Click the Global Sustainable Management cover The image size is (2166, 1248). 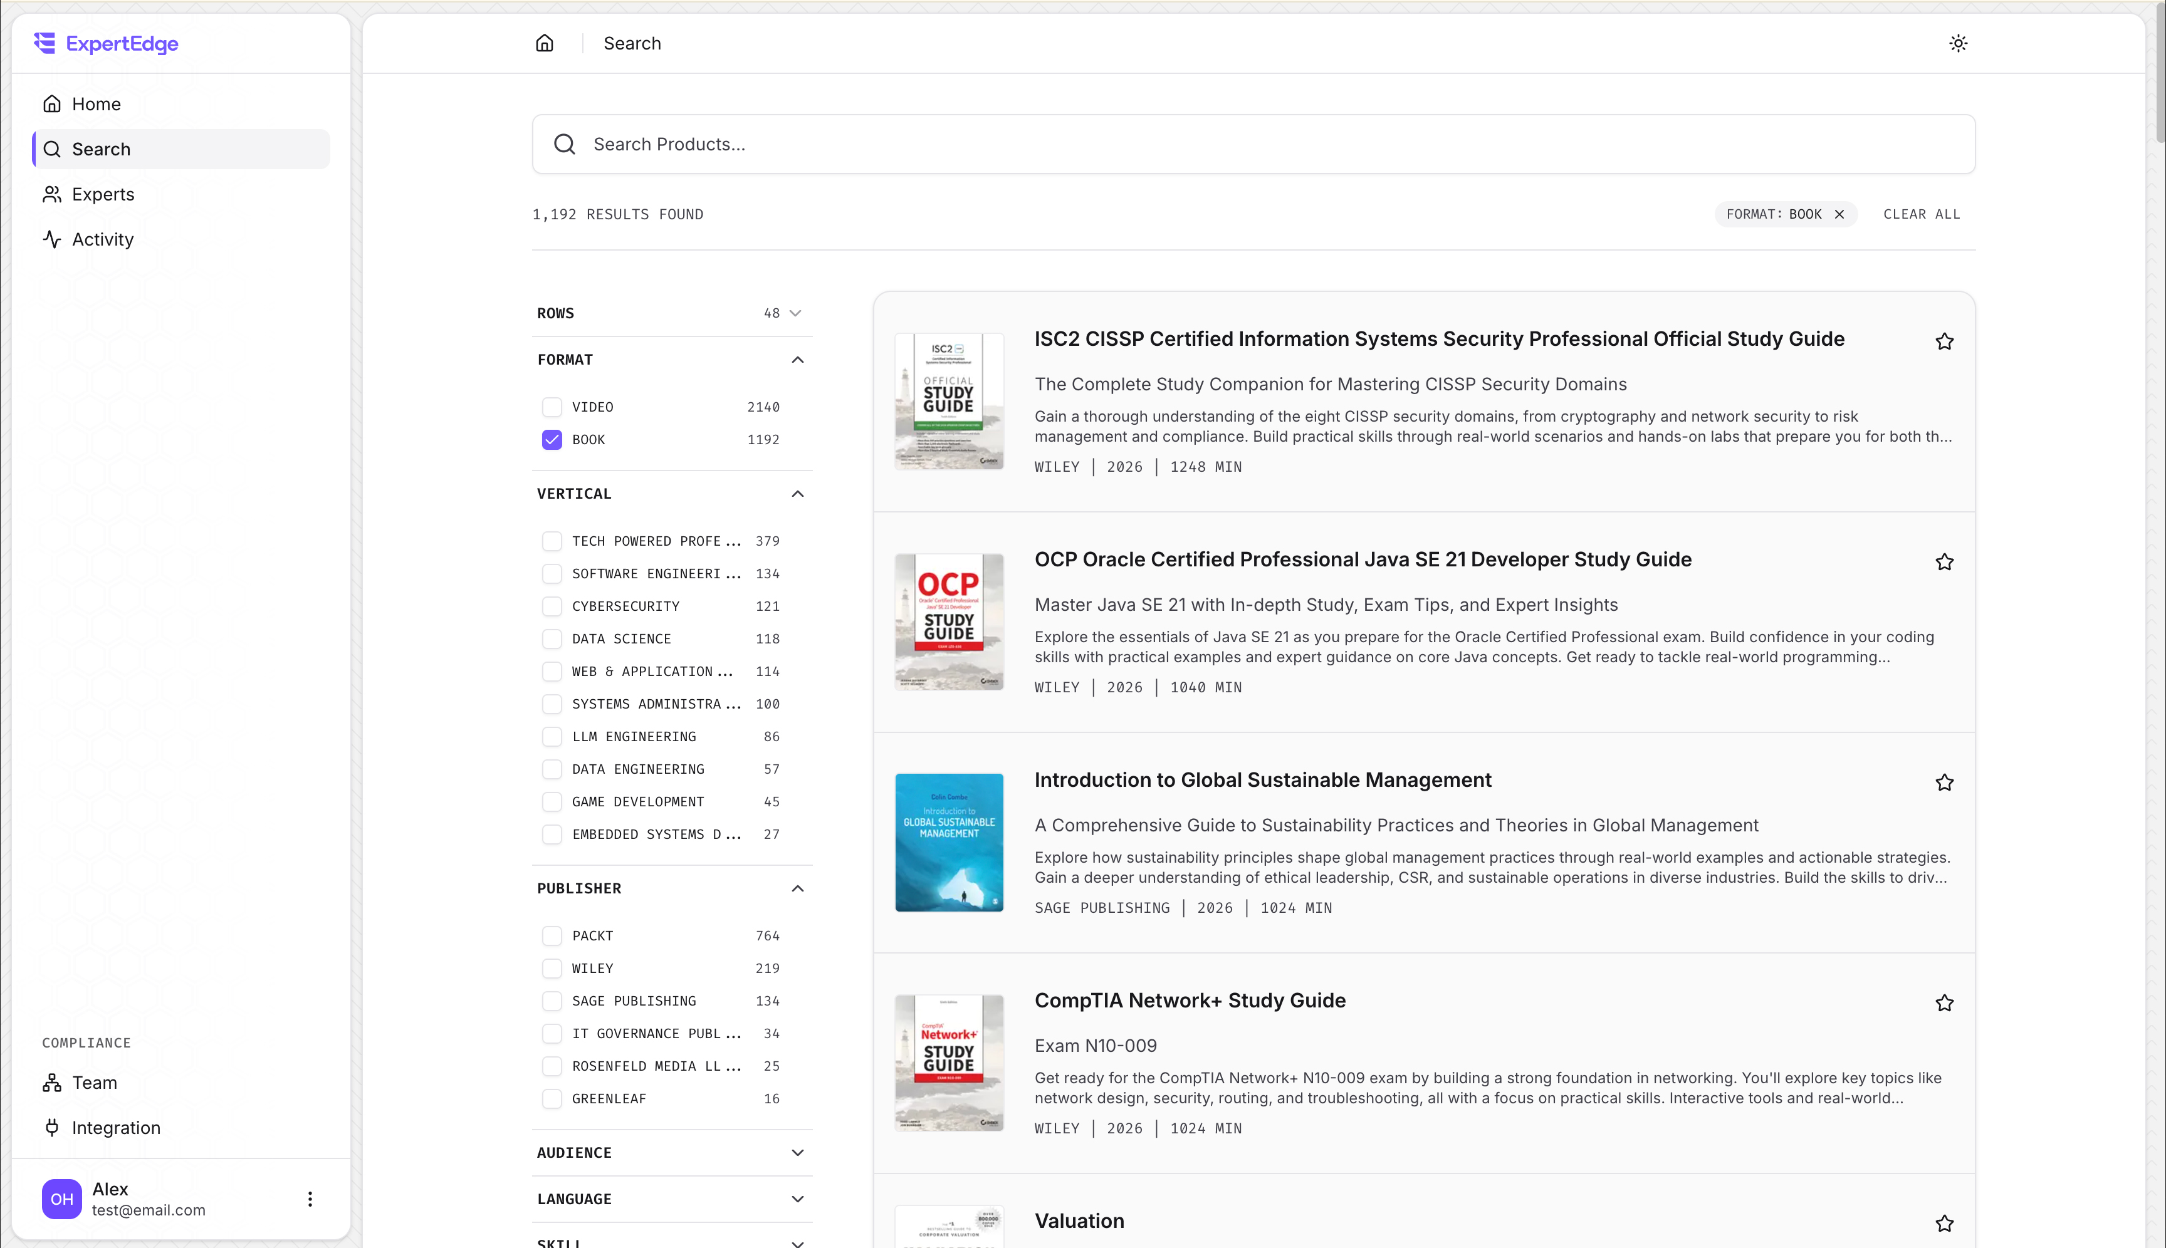[948, 843]
